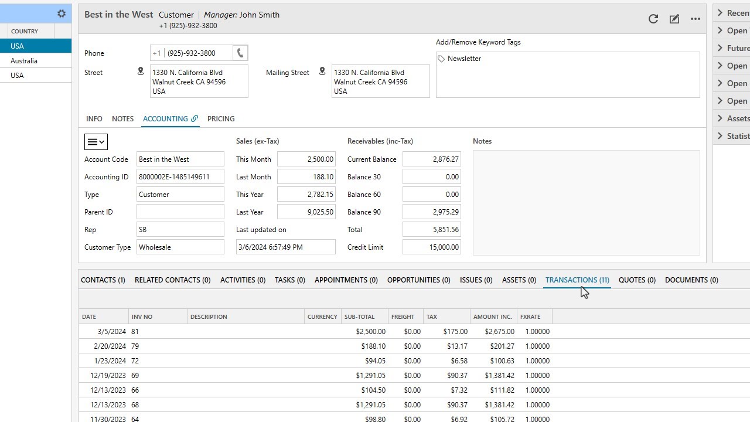This screenshot has height=422, width=750.
Task: Click the refresh icon in header
Action: (653, 19)
